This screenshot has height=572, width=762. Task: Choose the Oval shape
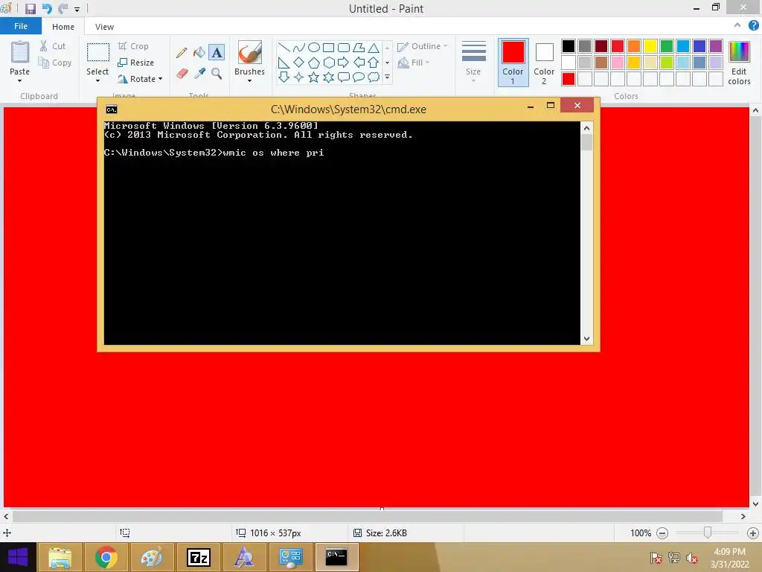coord(314,47)
